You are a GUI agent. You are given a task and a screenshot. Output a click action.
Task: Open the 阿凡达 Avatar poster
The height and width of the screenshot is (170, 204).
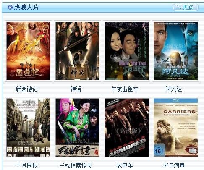(176, 51)
